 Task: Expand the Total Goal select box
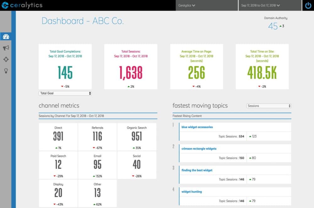[65, 93]
